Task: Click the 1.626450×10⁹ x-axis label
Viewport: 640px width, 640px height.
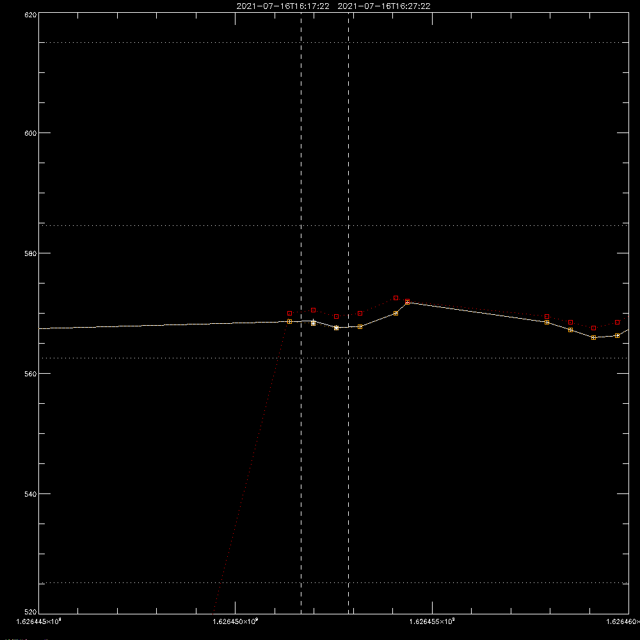Action: coord(236,621)
